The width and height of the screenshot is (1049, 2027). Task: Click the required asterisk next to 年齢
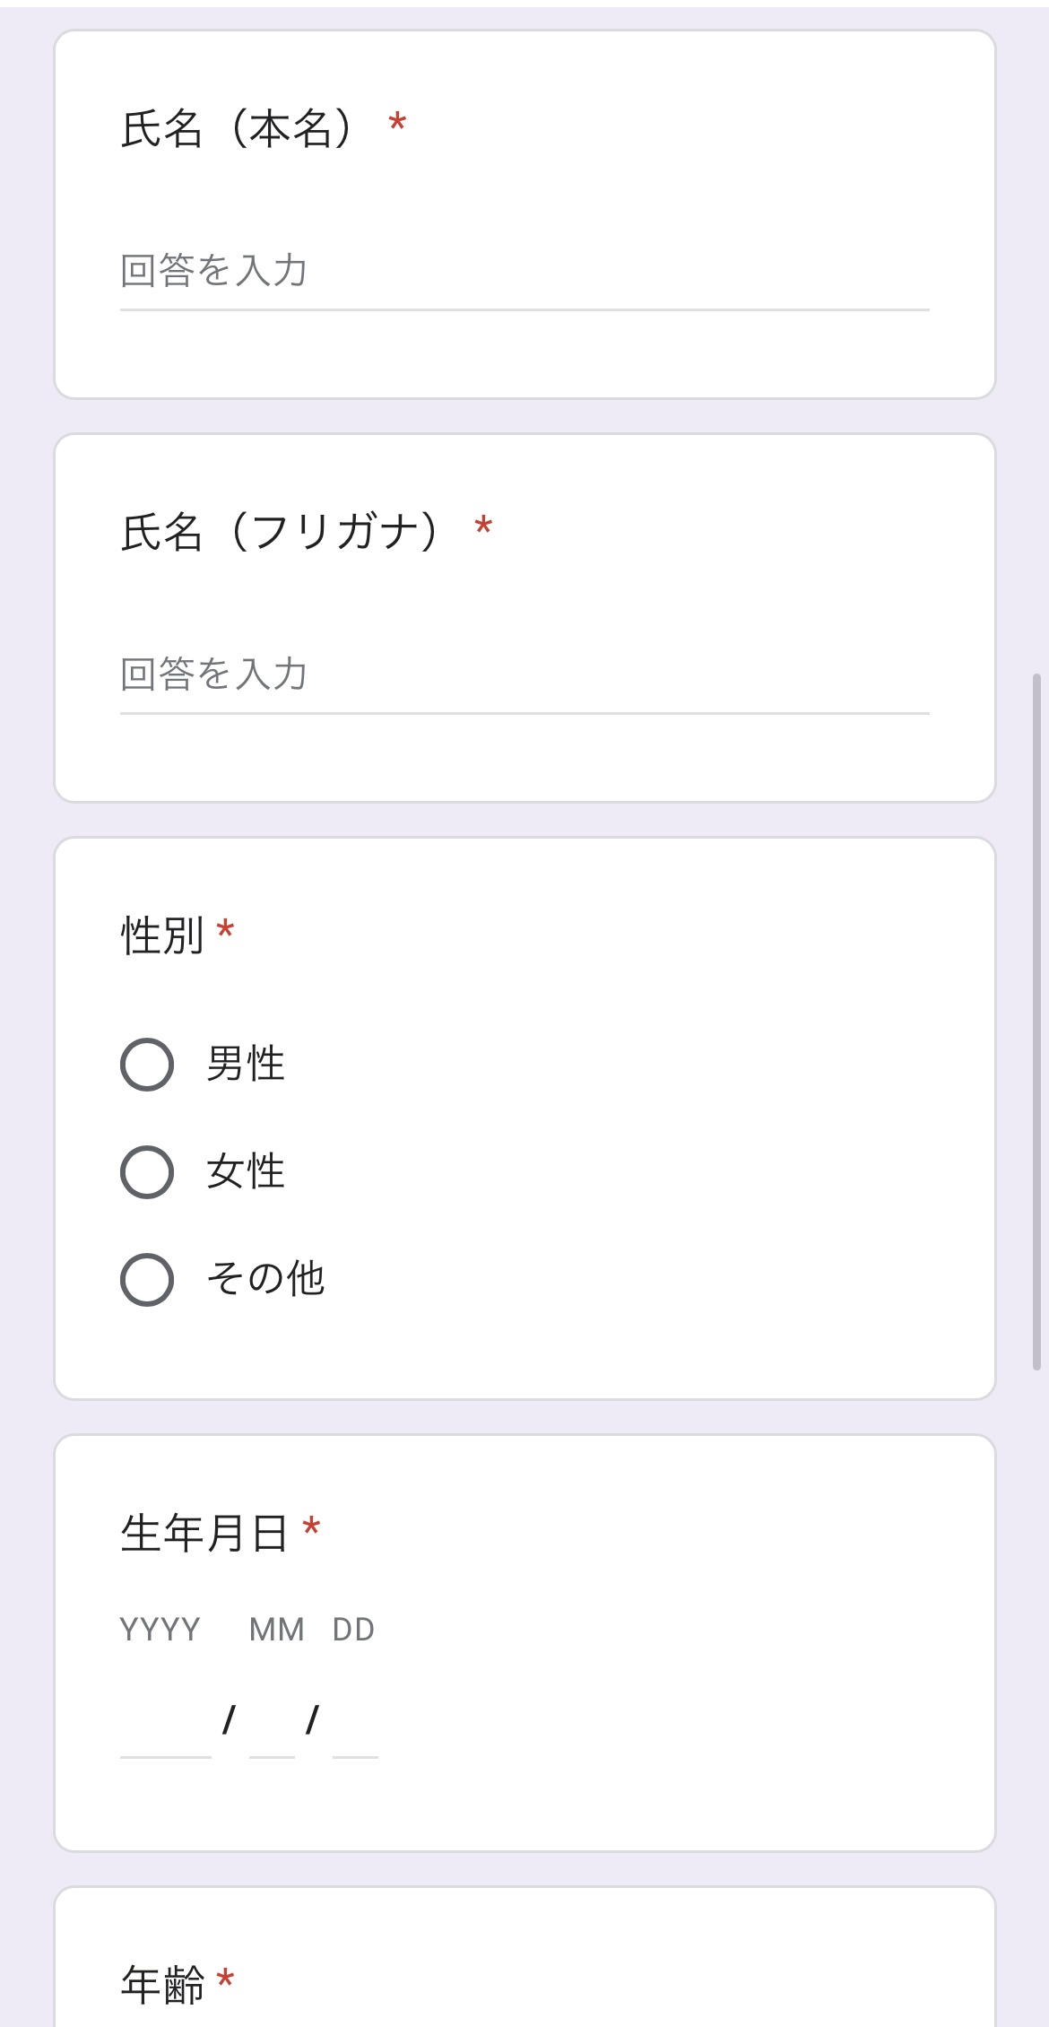(226, 1979)
